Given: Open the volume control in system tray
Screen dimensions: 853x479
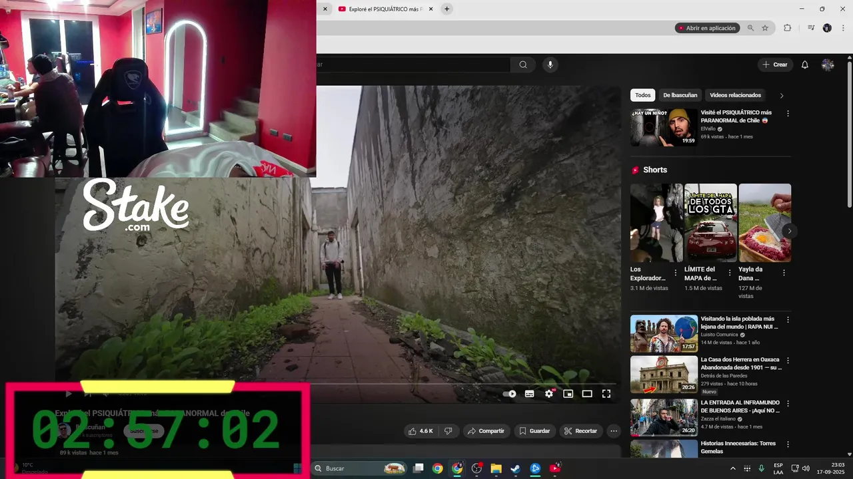Looking at the screenshot, I should pos(806,468).
